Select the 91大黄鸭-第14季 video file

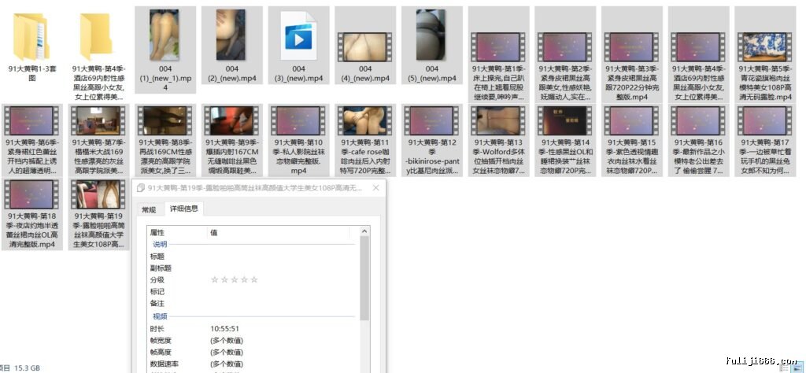pos(565,141)
